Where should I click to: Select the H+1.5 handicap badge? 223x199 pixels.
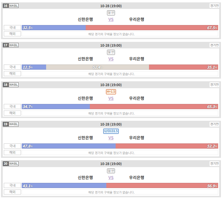(111, 92)
